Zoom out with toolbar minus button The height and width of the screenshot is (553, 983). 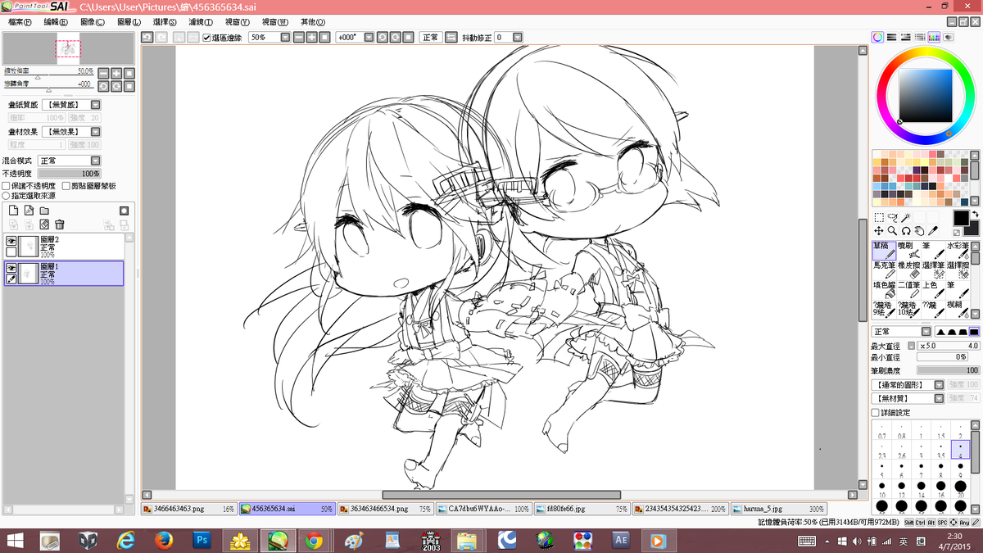coord(299,38)
